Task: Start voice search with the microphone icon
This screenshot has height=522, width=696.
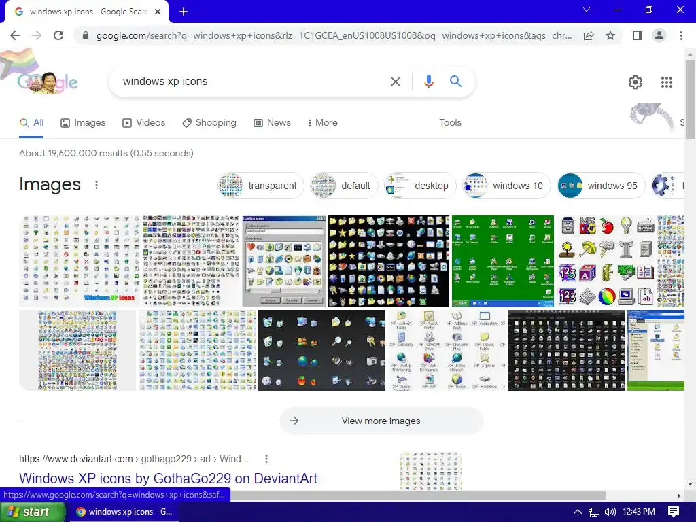Action: click(428, 82)
